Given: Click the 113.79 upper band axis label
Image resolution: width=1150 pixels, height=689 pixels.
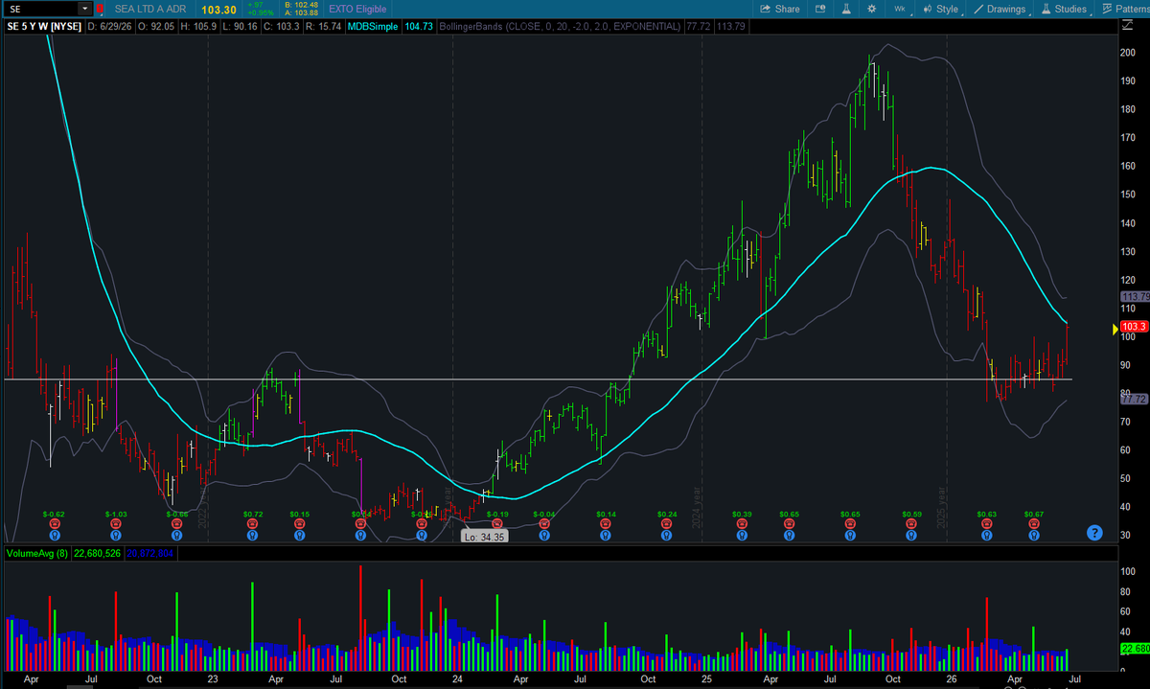Looking at the screenshot, I should (x=1135, y=297).
